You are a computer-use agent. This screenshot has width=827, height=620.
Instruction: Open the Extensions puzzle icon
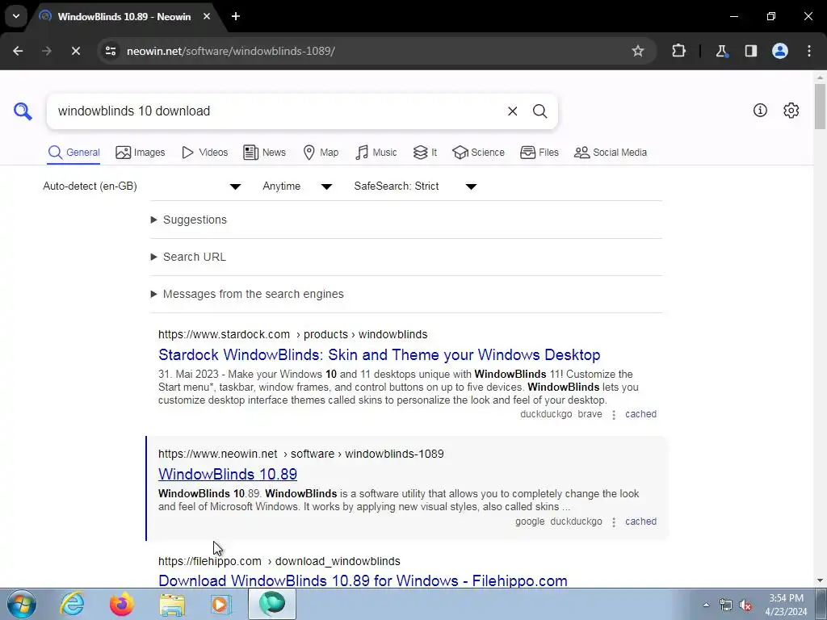pos(678,51)
